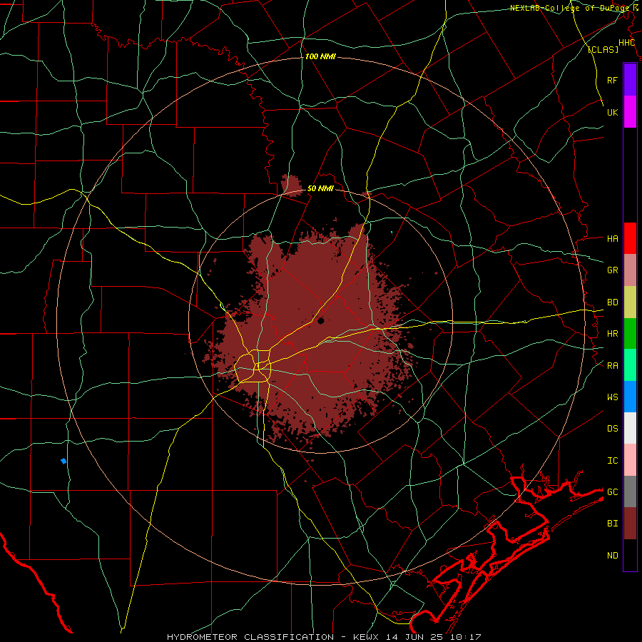Click the UK magenta legend swatch

[x=630, y=112]
